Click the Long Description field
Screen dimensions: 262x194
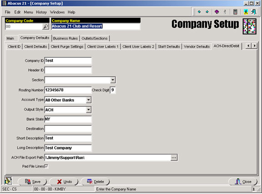pyautogui.click(x=68, y=148)
